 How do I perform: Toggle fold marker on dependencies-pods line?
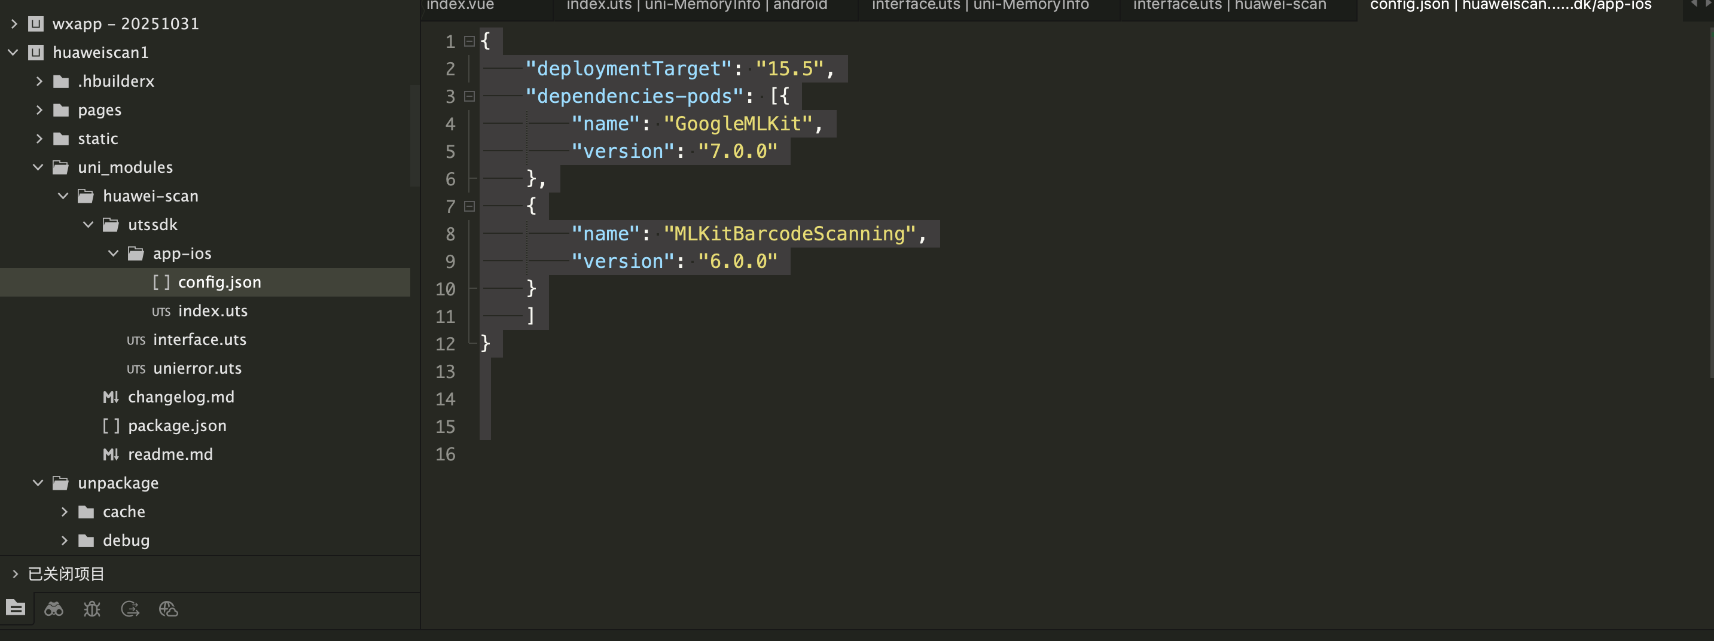coord(469,96)
